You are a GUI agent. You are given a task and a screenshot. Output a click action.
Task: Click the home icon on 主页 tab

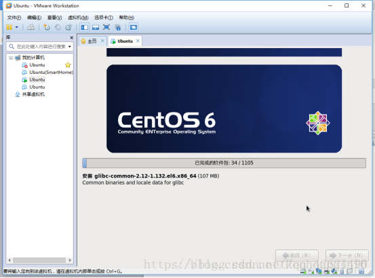(x=83, y=41)
